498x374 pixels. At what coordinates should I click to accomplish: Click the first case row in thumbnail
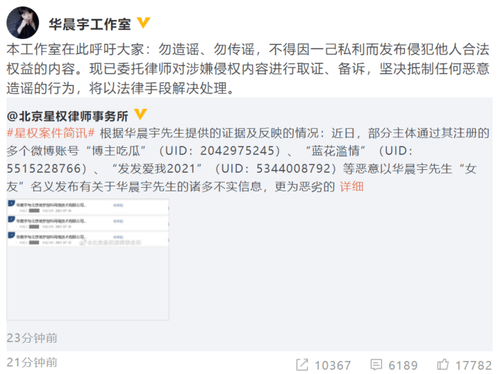tap(88, 207)
